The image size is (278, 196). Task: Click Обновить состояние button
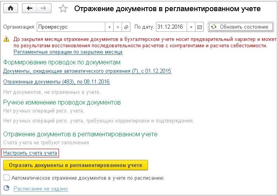[241, 27]
